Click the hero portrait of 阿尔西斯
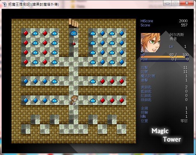The height and width of the screenshot is (155, 196). pos(150,43)
